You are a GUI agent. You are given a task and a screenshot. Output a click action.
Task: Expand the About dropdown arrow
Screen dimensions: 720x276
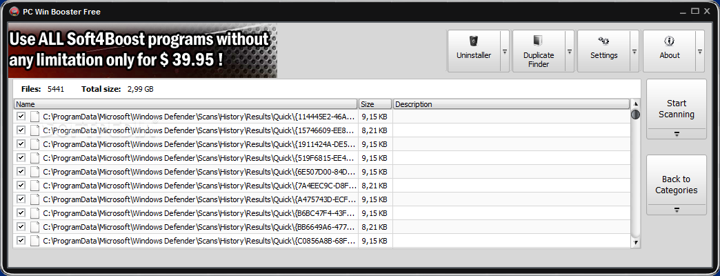coord(700,52)
